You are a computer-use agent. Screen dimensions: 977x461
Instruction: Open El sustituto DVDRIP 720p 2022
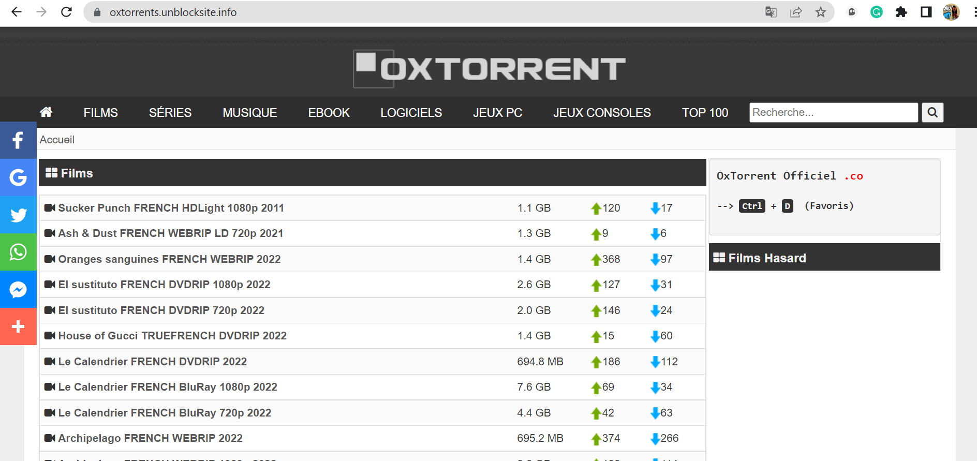pyautogui.click(x=161, y=310)
